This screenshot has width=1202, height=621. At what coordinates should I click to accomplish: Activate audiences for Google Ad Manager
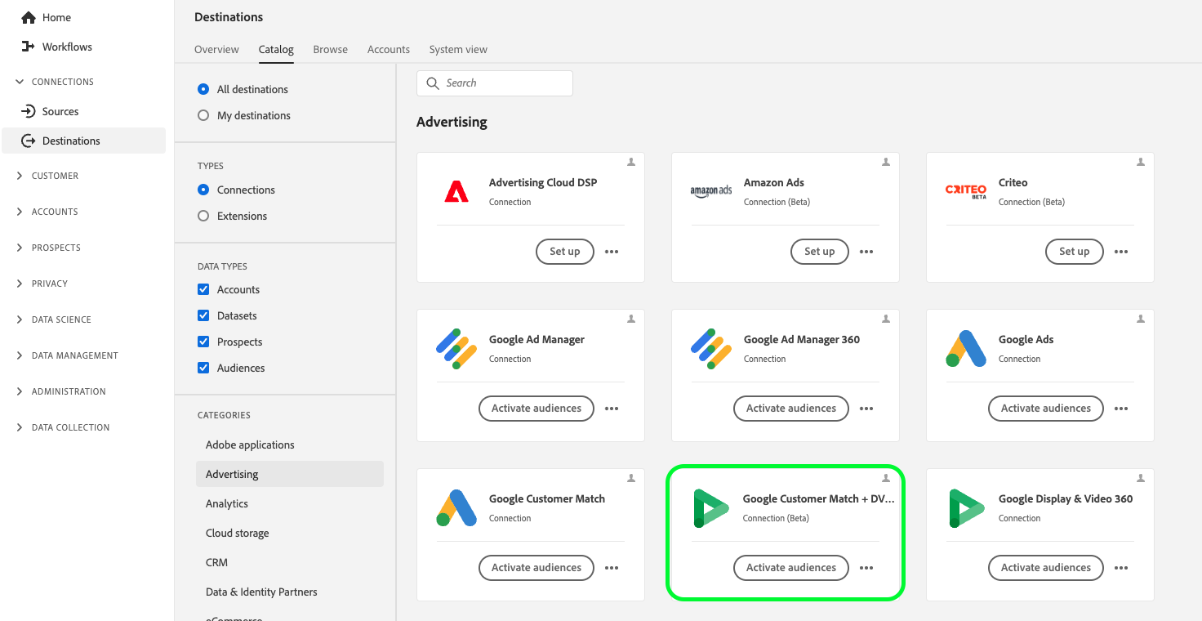coord(536,409)
